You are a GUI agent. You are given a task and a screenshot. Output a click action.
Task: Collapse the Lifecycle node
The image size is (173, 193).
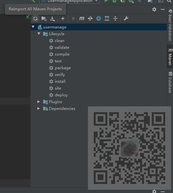pos(39,34)
